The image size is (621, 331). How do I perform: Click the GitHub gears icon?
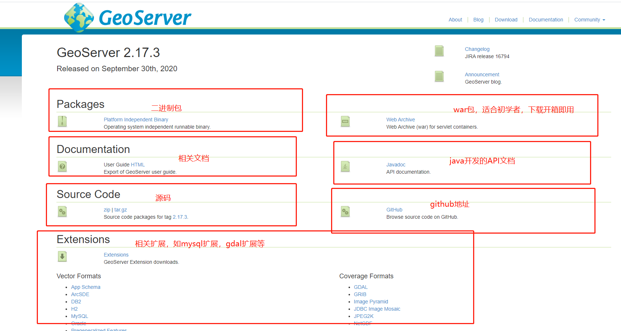(x=345, y=211)
